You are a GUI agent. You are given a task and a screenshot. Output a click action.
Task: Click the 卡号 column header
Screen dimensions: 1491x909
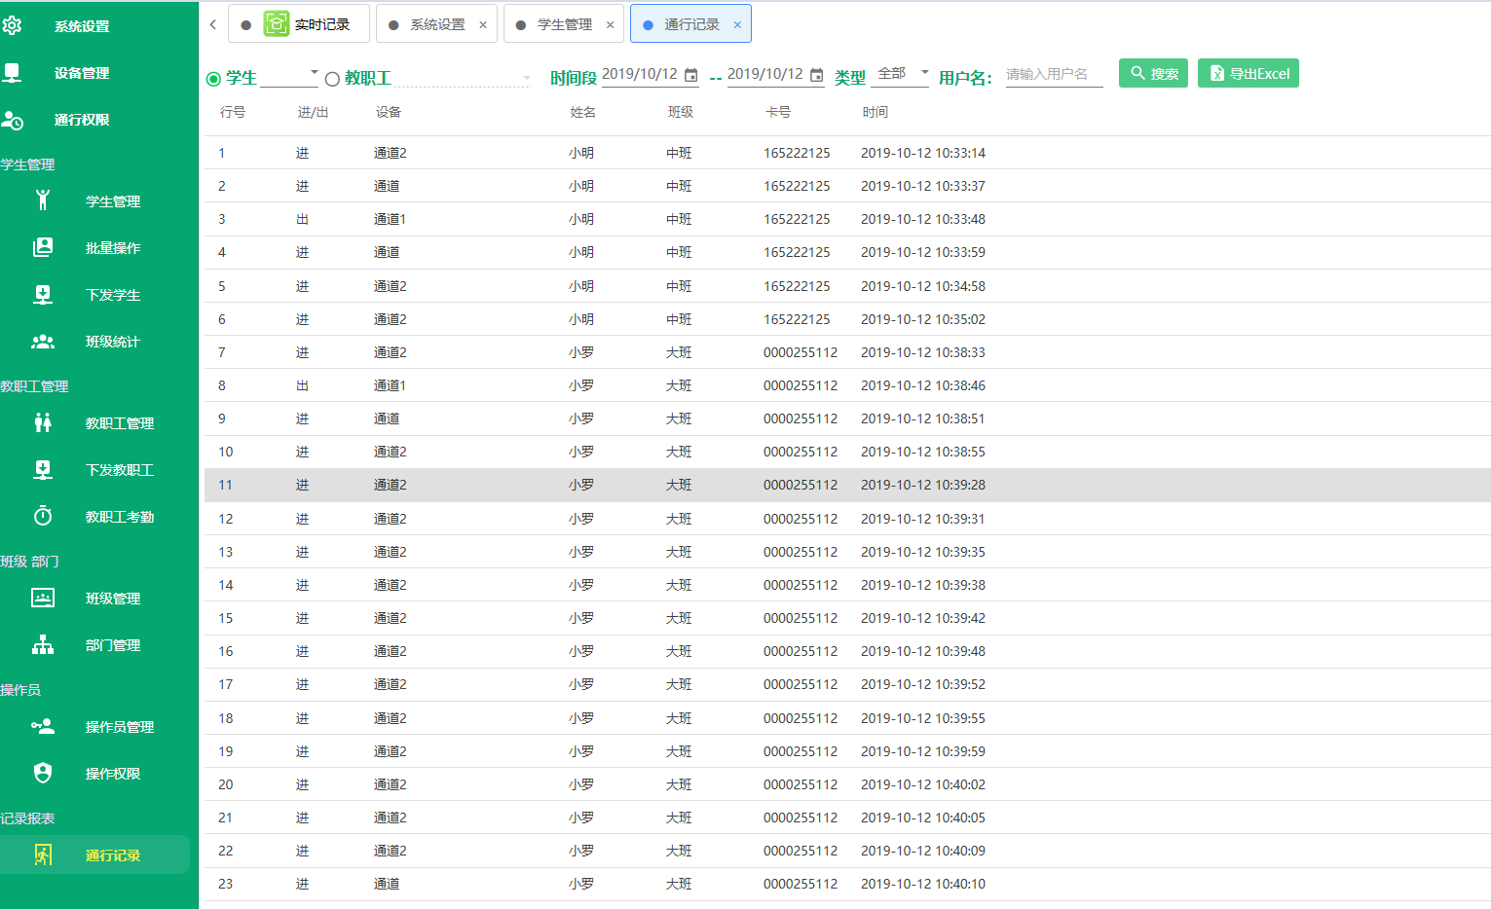(778, 112)
